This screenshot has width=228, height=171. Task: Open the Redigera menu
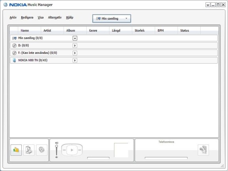[27, 17]
